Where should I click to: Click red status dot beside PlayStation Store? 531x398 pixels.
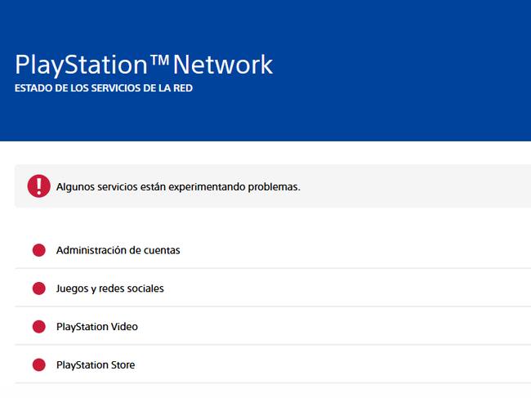point(38,365)
